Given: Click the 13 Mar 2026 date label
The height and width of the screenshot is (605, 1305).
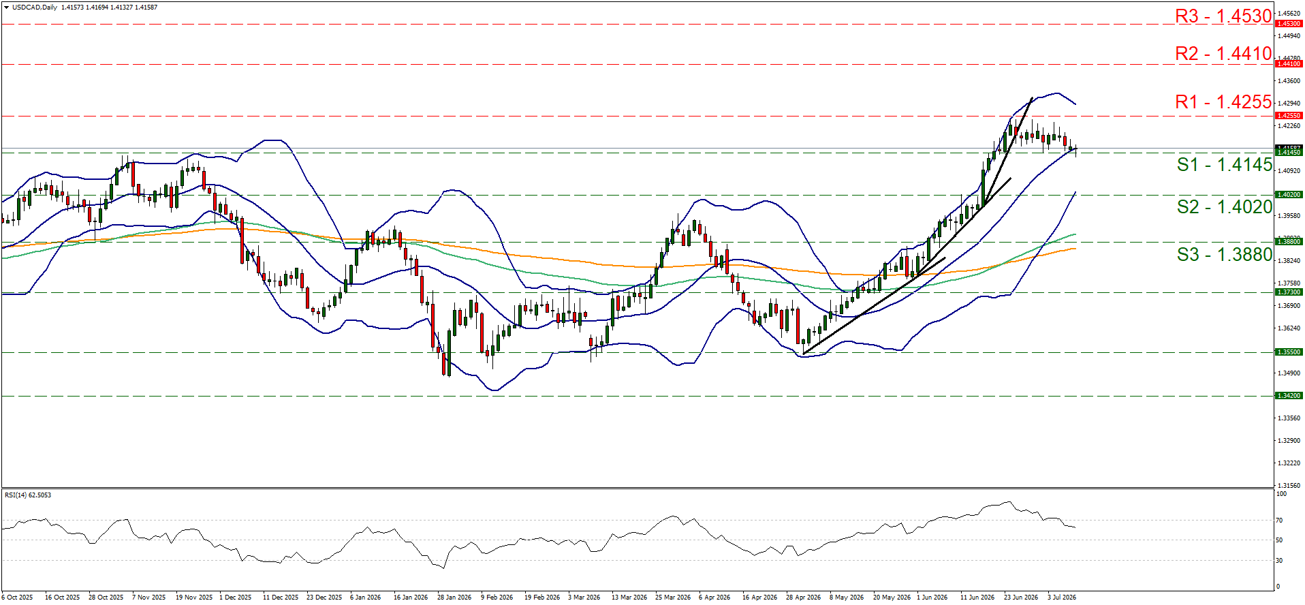Looking at the screenshot, I should point(629,598).
